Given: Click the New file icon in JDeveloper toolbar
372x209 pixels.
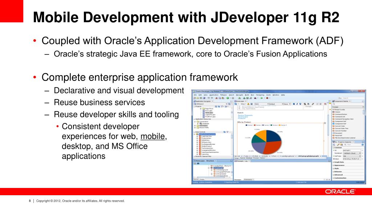Looking at the screenshot, I should pos(194,98).
